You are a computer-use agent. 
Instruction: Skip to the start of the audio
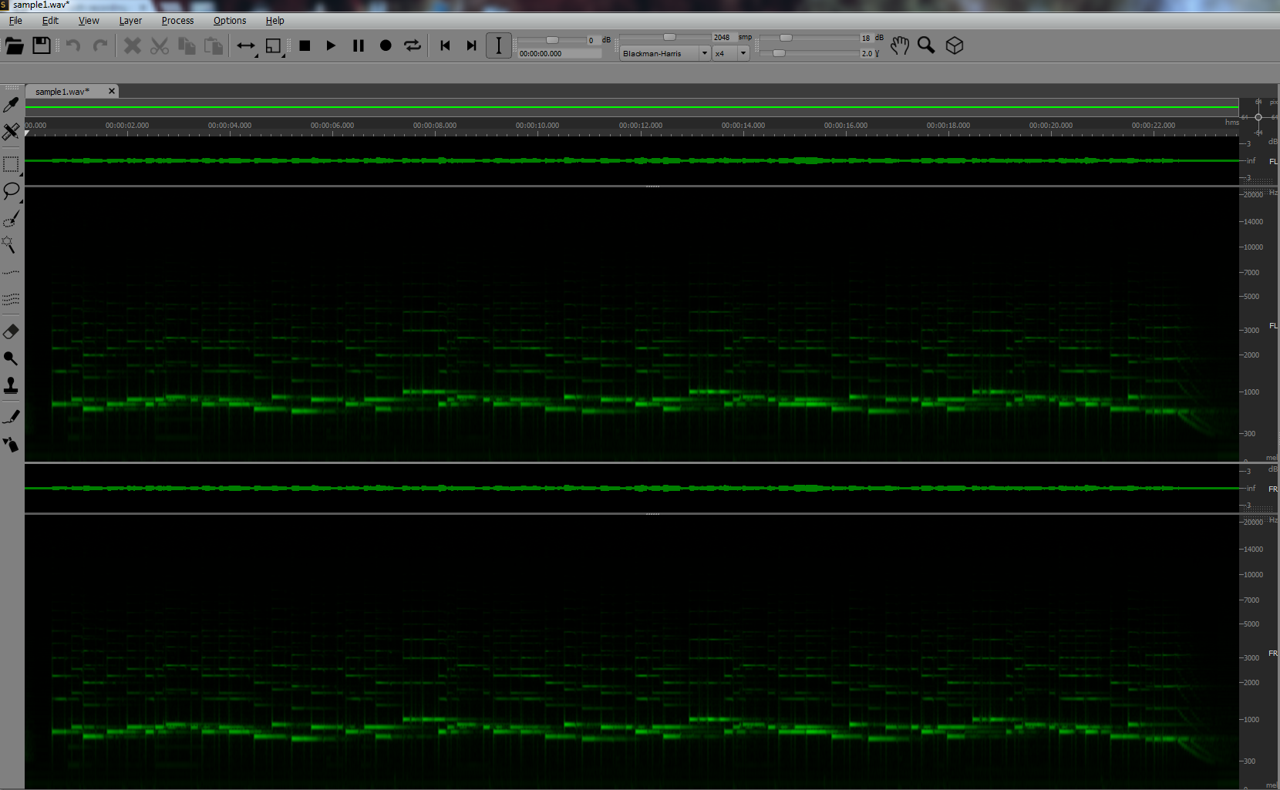tap(445, 46)
